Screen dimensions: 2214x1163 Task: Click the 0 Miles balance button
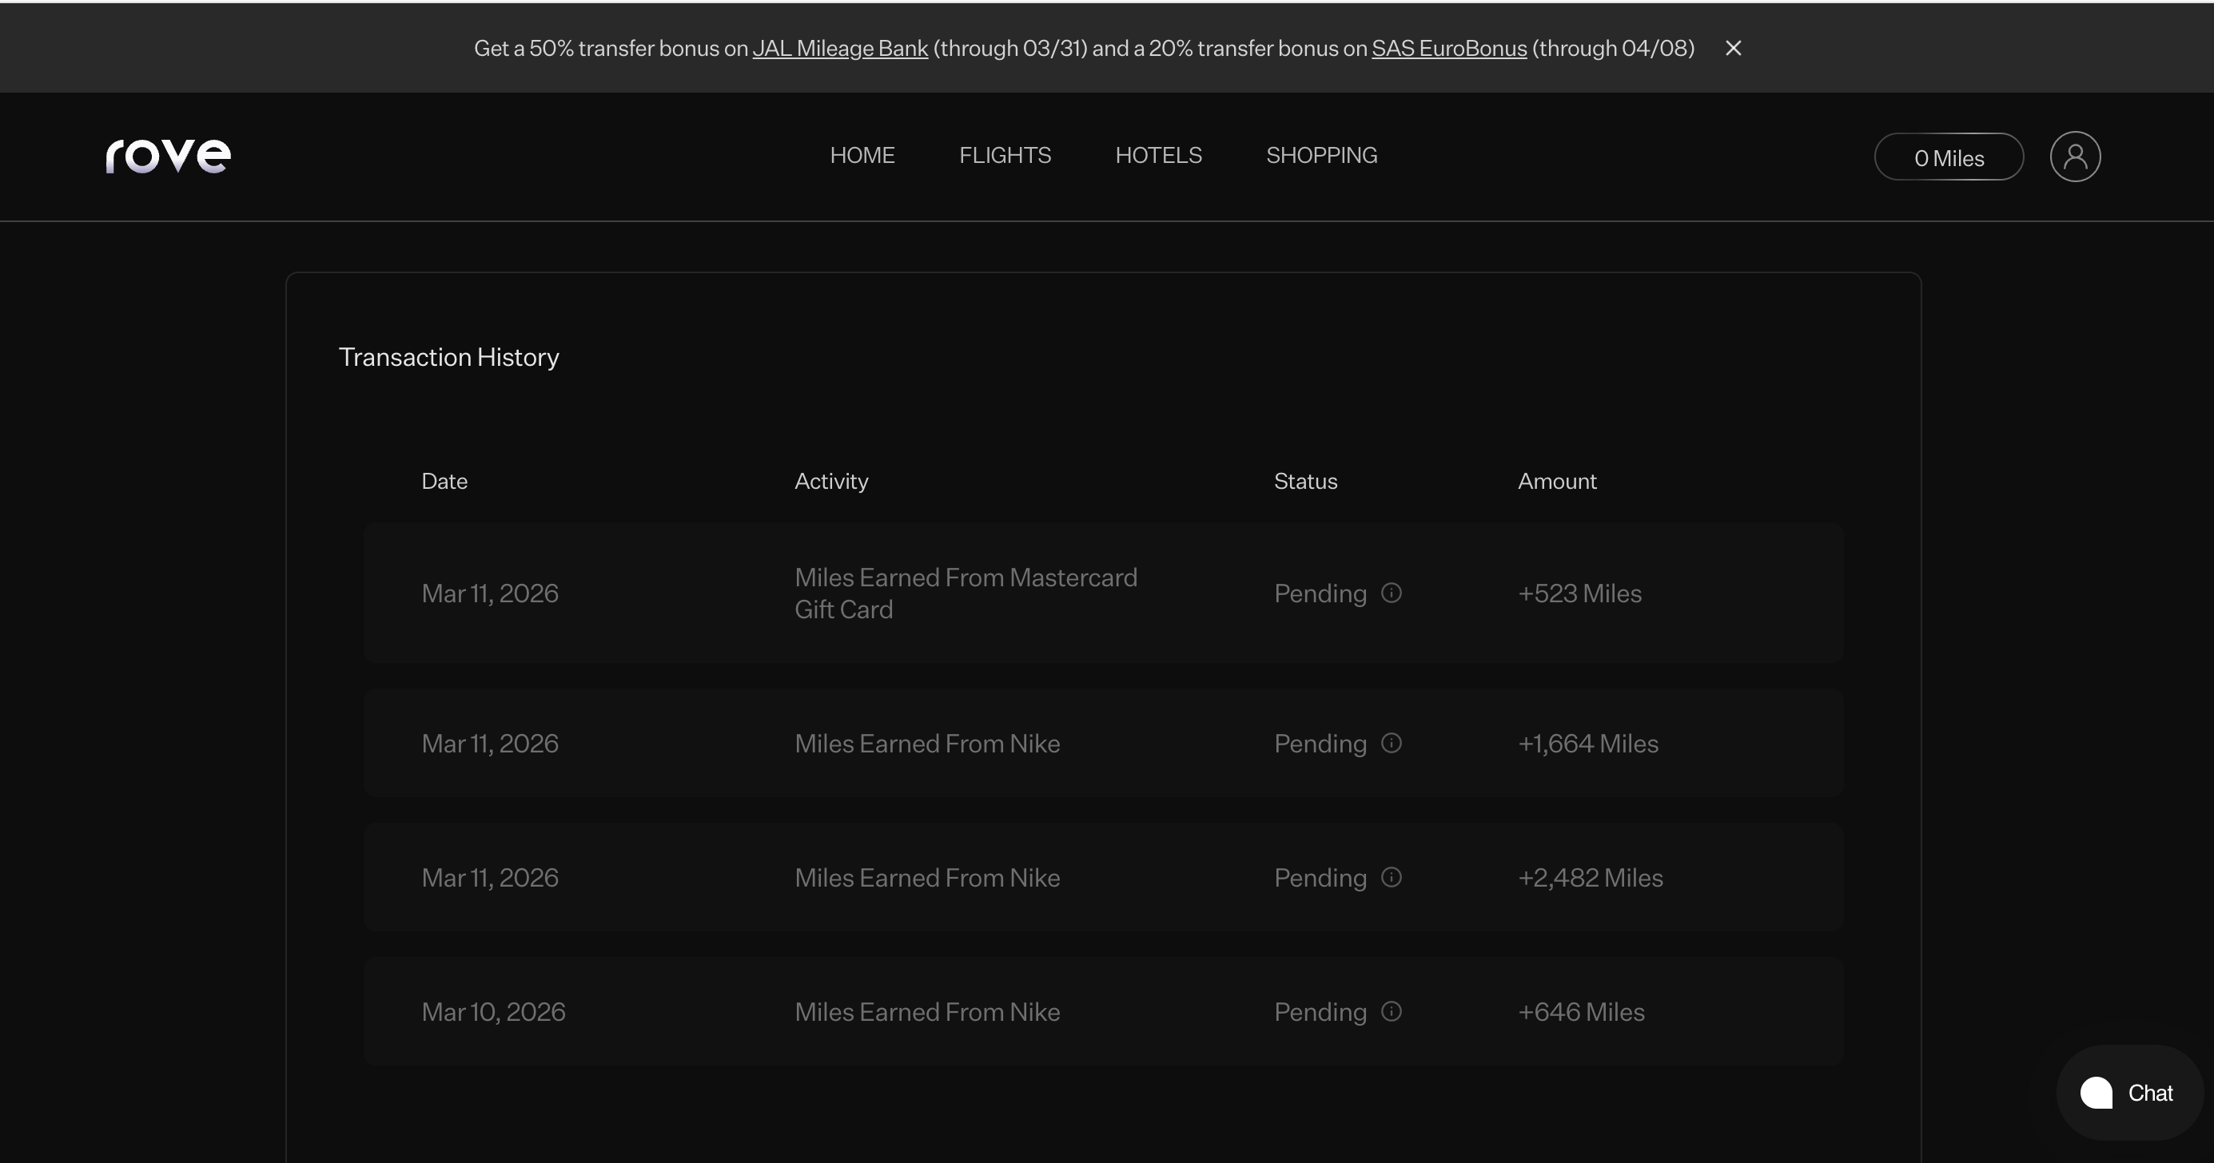(x=1949, y=157)
